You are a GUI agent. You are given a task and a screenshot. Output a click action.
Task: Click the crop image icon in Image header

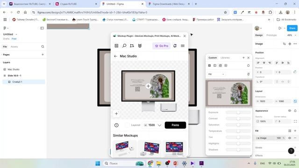click(x=285, y=44)
